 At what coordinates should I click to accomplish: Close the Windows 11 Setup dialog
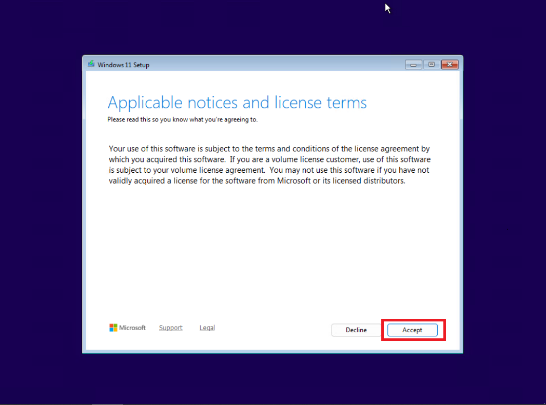coord(450,65)
